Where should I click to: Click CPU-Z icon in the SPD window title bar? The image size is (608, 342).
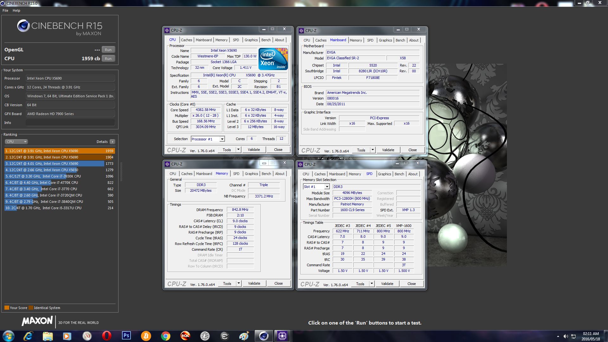coord(300,165)
